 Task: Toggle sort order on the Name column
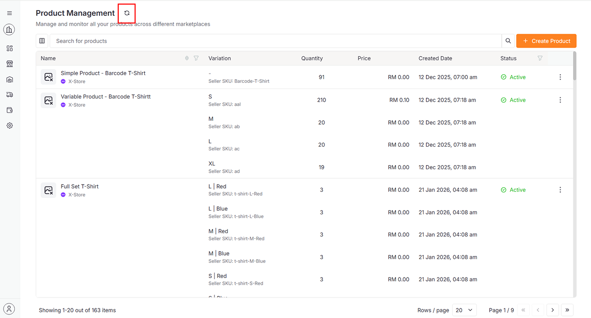tap(187, 58)
